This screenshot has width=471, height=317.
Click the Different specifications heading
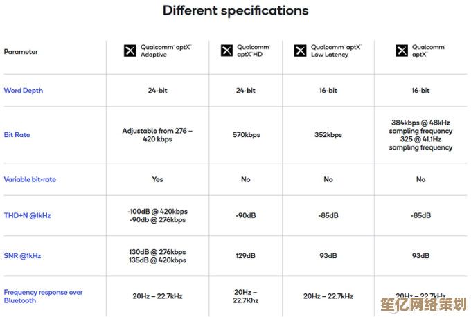coord(235,10)
